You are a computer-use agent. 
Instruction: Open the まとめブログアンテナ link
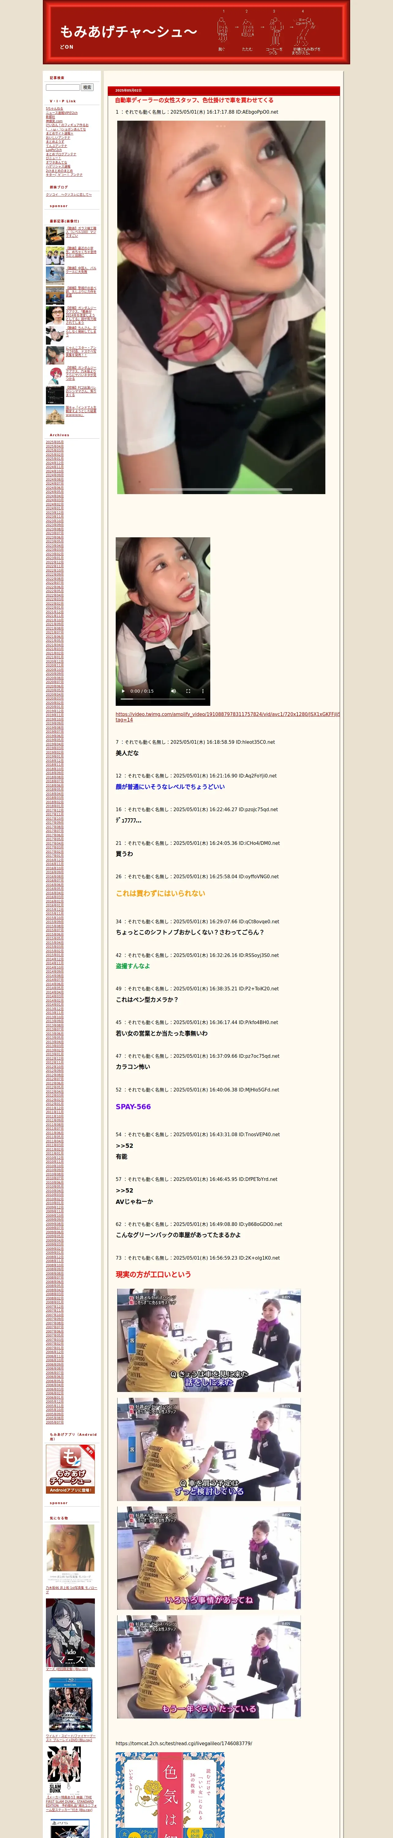(x=61, y=154)
